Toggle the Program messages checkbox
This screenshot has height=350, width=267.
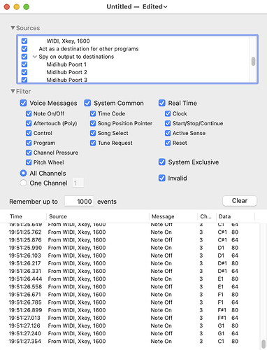pyautogui.click(x=29, y=143)
